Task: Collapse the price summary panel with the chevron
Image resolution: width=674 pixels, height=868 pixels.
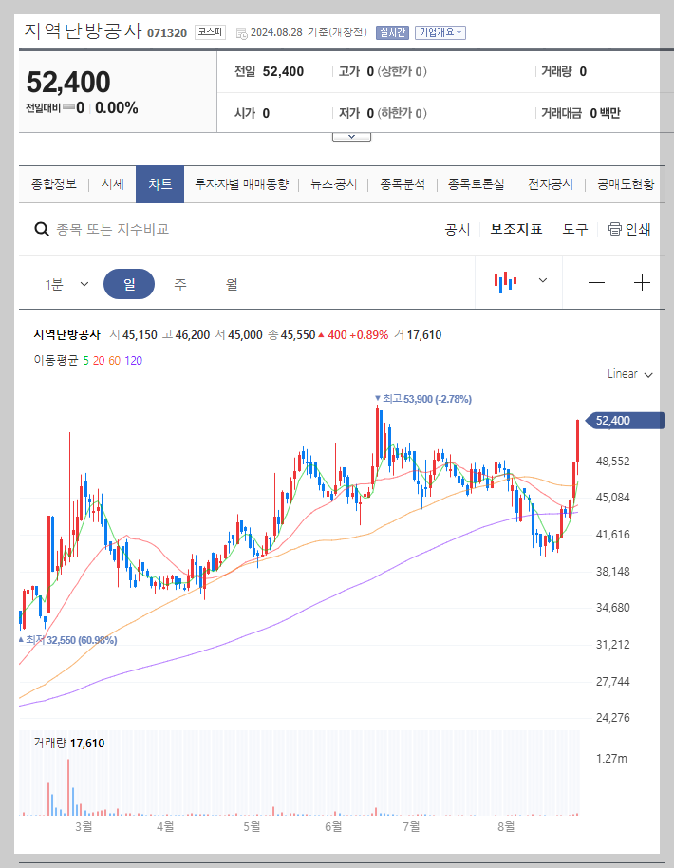Action: tap(351, 135)
